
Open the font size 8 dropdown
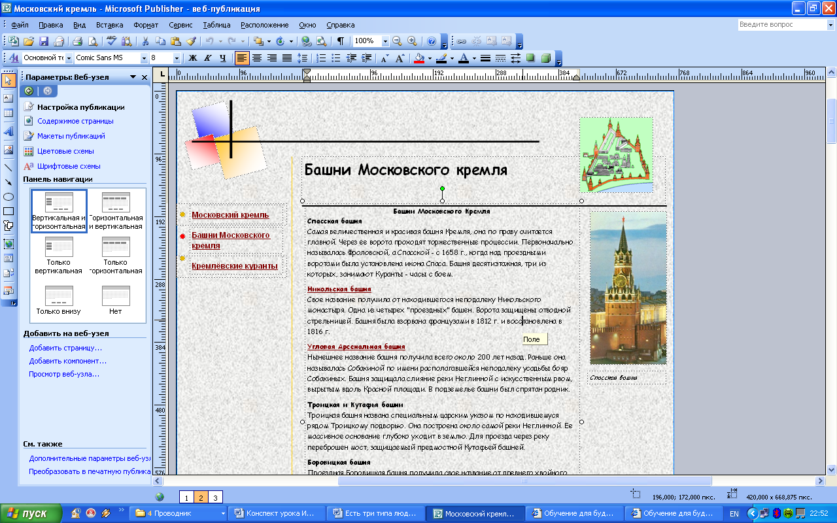(x=177, y=58)
